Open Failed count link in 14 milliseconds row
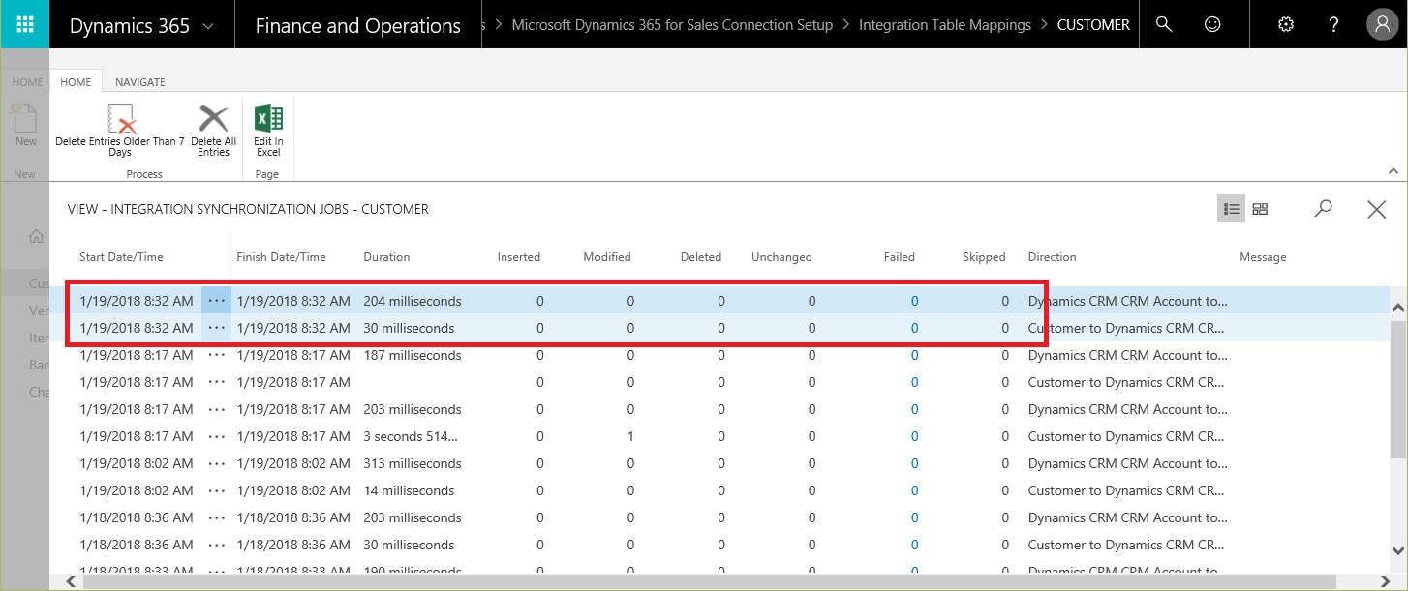The image size is (1408, 591). (914, 490)
